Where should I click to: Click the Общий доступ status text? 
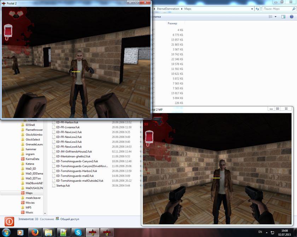tap(70, 219)
